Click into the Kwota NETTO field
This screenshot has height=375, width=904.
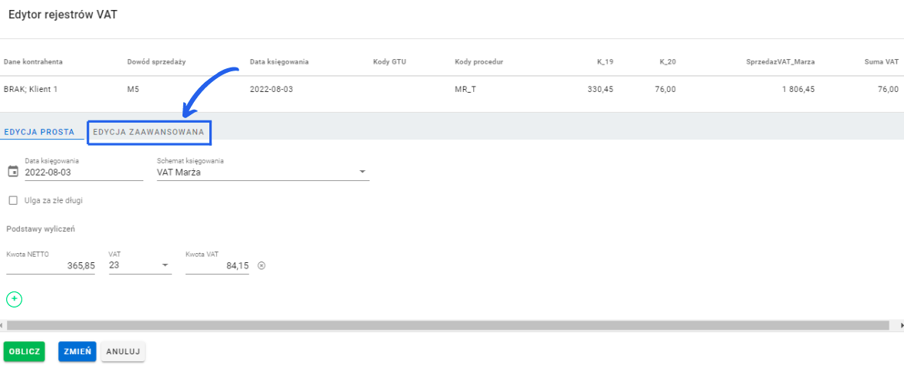(51, 265)
